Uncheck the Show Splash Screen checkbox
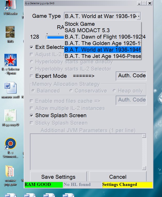This screenshot has height=197, width=162. (x=31, y=115)
